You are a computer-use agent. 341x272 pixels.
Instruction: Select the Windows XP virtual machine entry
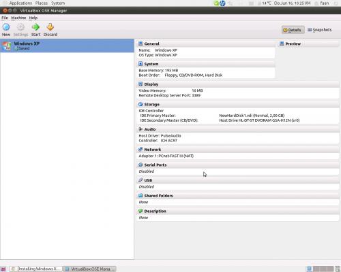tap(67, 46)
